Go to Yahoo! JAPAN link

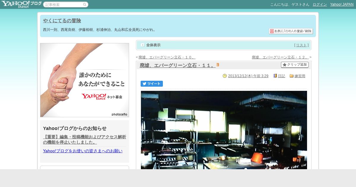[x=342, y=4]
